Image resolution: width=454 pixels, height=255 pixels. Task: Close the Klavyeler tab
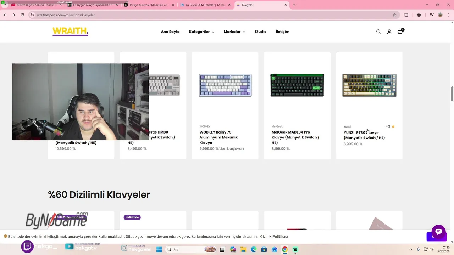pyautogui.click(x=286, y=5)
